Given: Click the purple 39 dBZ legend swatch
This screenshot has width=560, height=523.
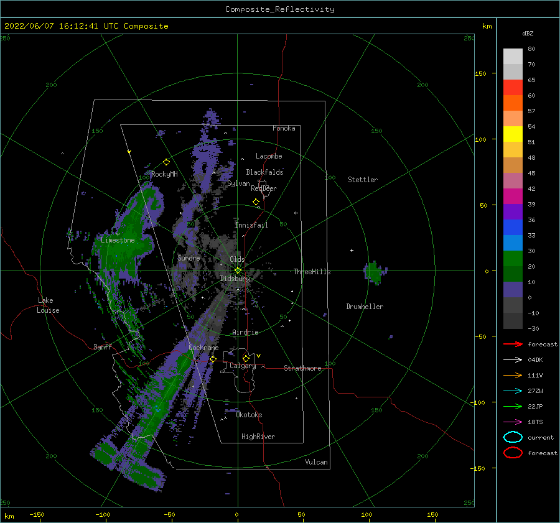Looking at the screenshot, I should 513,211.
